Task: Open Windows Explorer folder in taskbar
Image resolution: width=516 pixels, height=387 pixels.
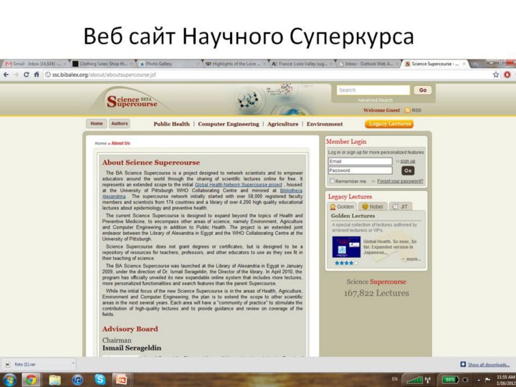Action: pos(55,379)
